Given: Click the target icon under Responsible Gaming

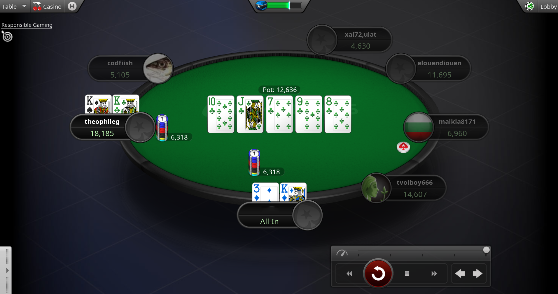Looking at the screenshot, I should click(7, 36).
